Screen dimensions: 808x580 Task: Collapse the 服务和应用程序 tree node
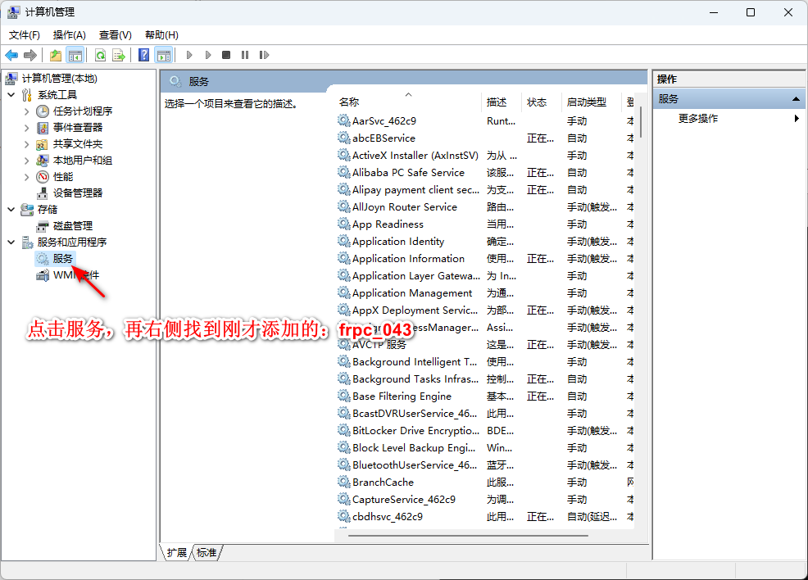click(x=11, y=242)
